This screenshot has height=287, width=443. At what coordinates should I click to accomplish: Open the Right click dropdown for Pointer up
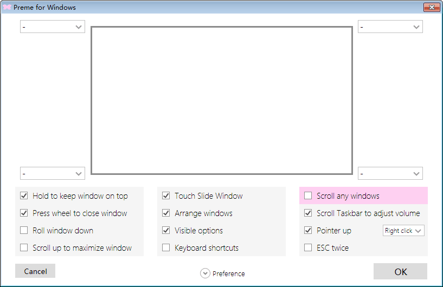[403, 231]
